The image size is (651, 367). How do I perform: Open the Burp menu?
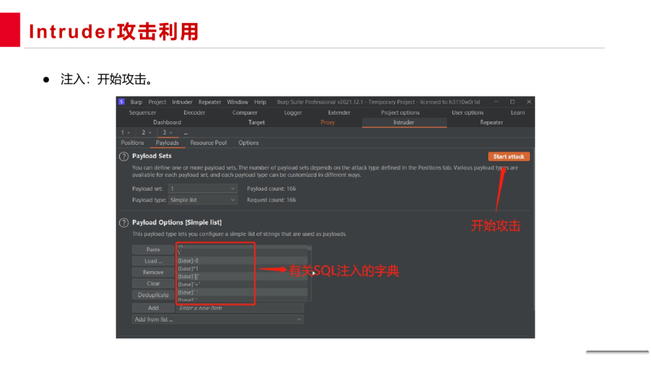point(136,102)
